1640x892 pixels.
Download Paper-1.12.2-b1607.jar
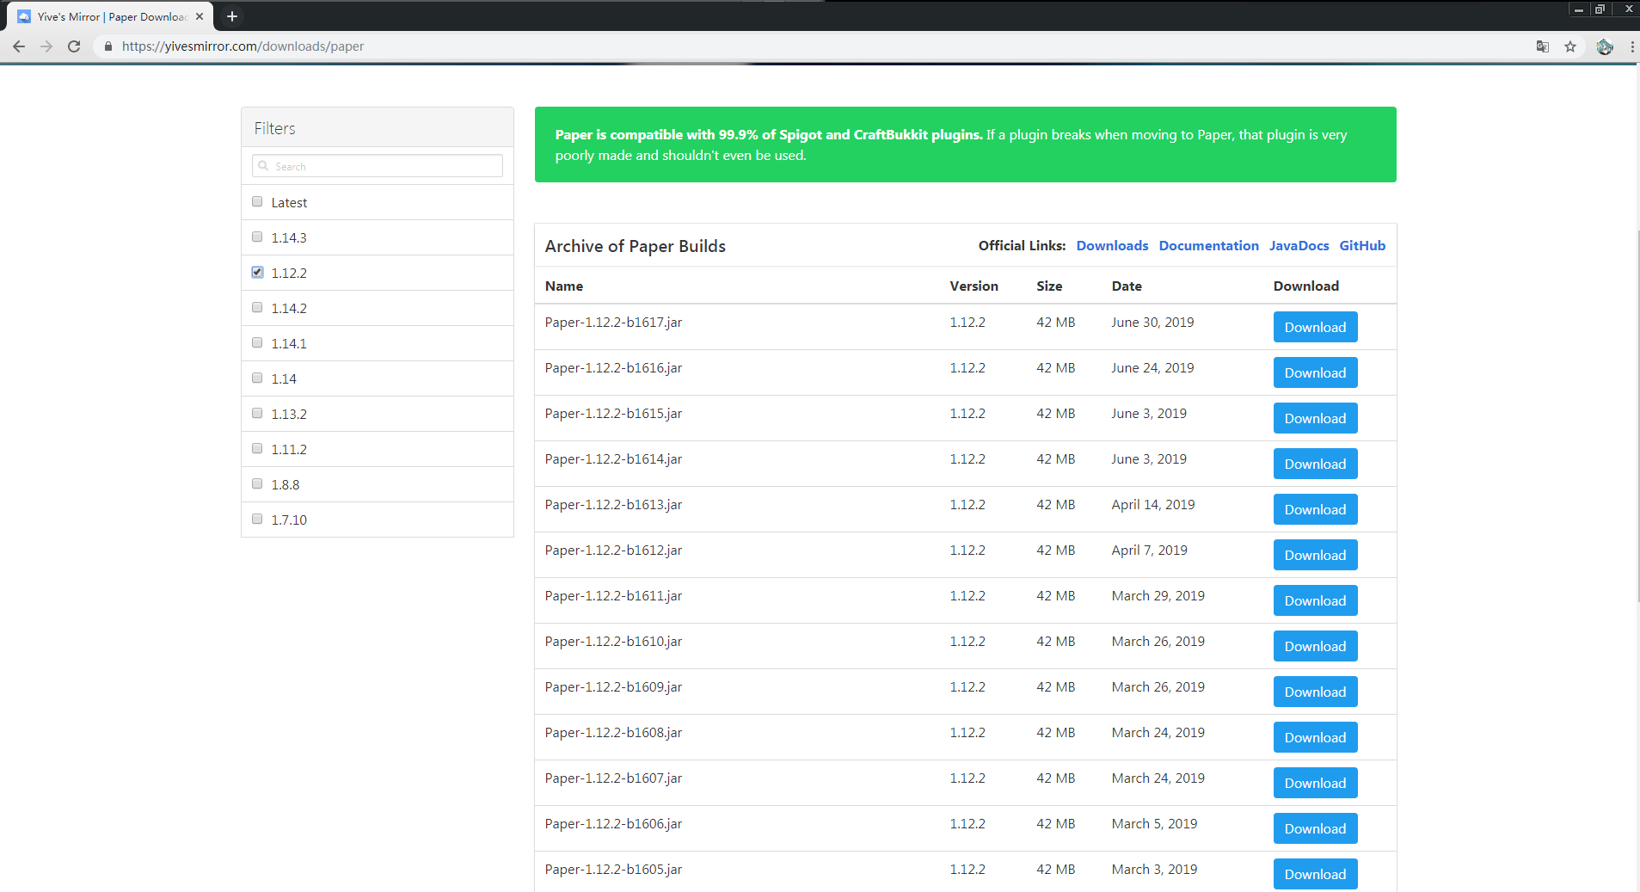[1315, 783]
